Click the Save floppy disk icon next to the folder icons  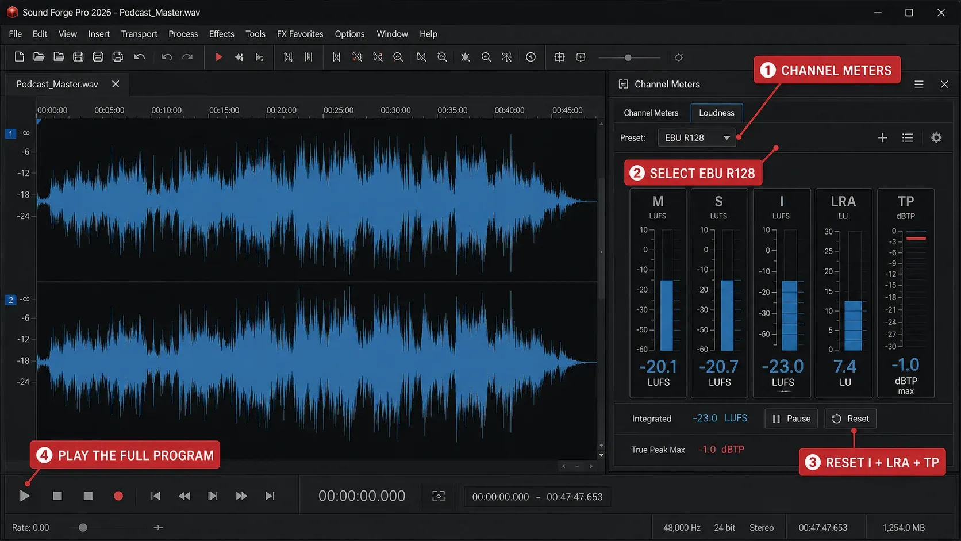(x=78, y=57)
